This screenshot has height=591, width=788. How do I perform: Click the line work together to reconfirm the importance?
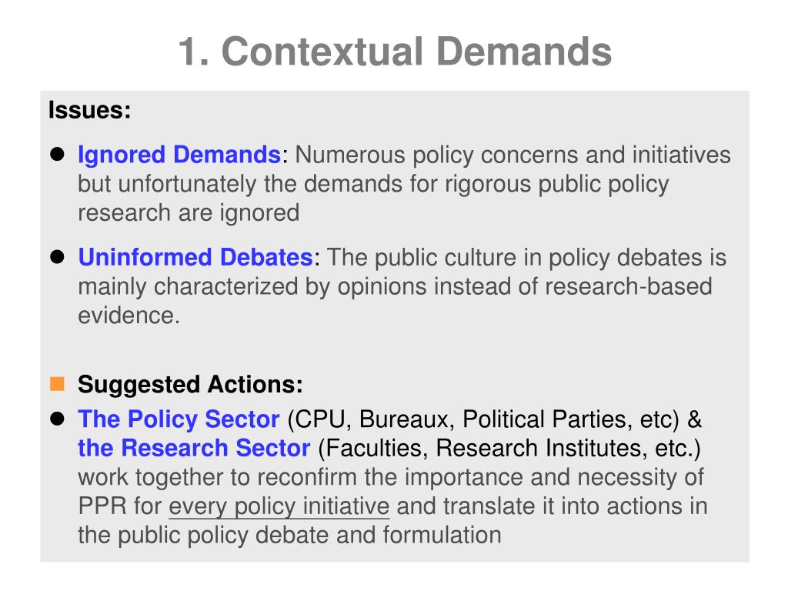click(x=390, y=477)
